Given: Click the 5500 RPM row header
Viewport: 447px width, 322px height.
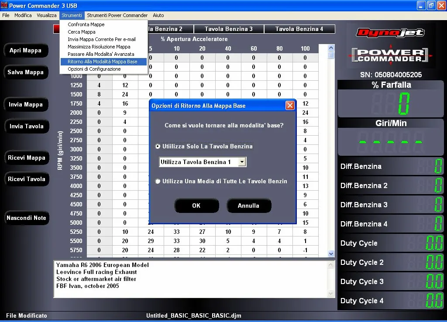Looking at the screenshot, I should click(x=76, y=241).
